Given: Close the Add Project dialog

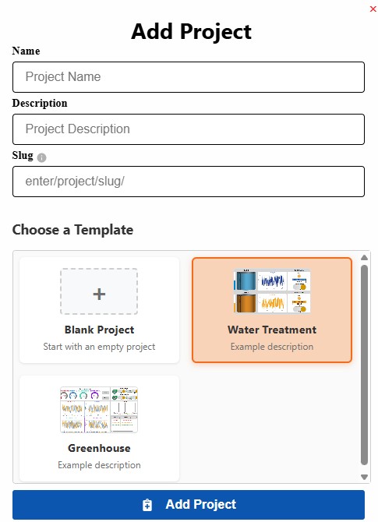Looking at the screenshot, I should pyautogui.click(x=373, y=9).
